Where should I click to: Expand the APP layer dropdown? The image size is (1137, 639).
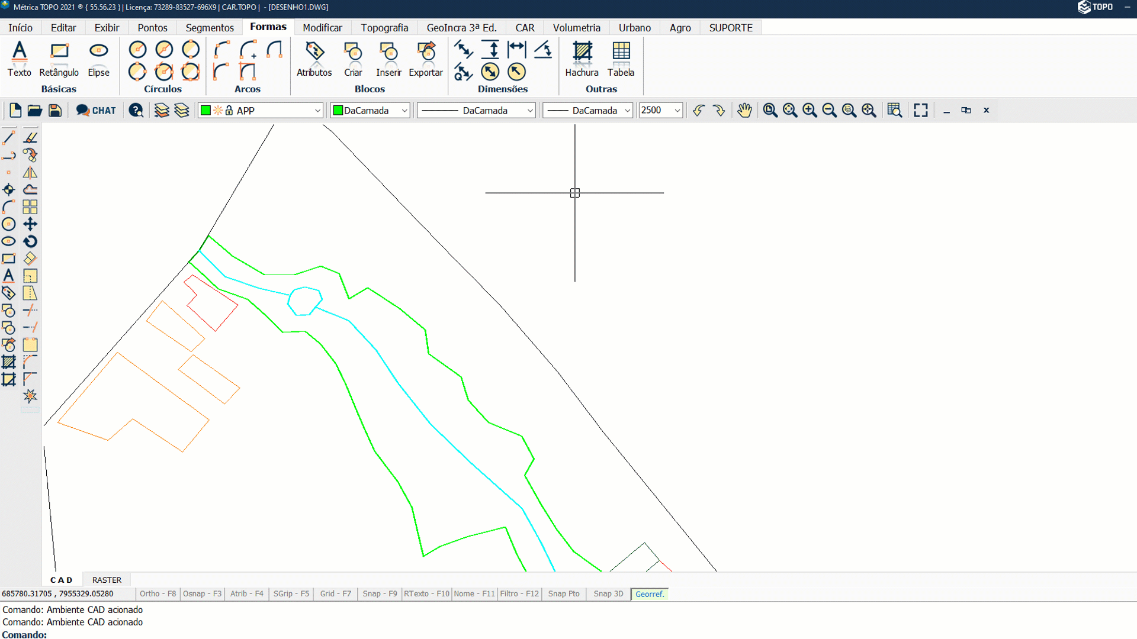[317, 111]
